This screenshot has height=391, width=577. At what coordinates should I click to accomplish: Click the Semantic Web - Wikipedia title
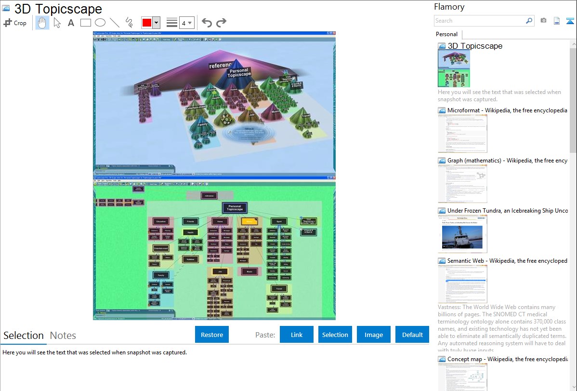tap(507, 260)
